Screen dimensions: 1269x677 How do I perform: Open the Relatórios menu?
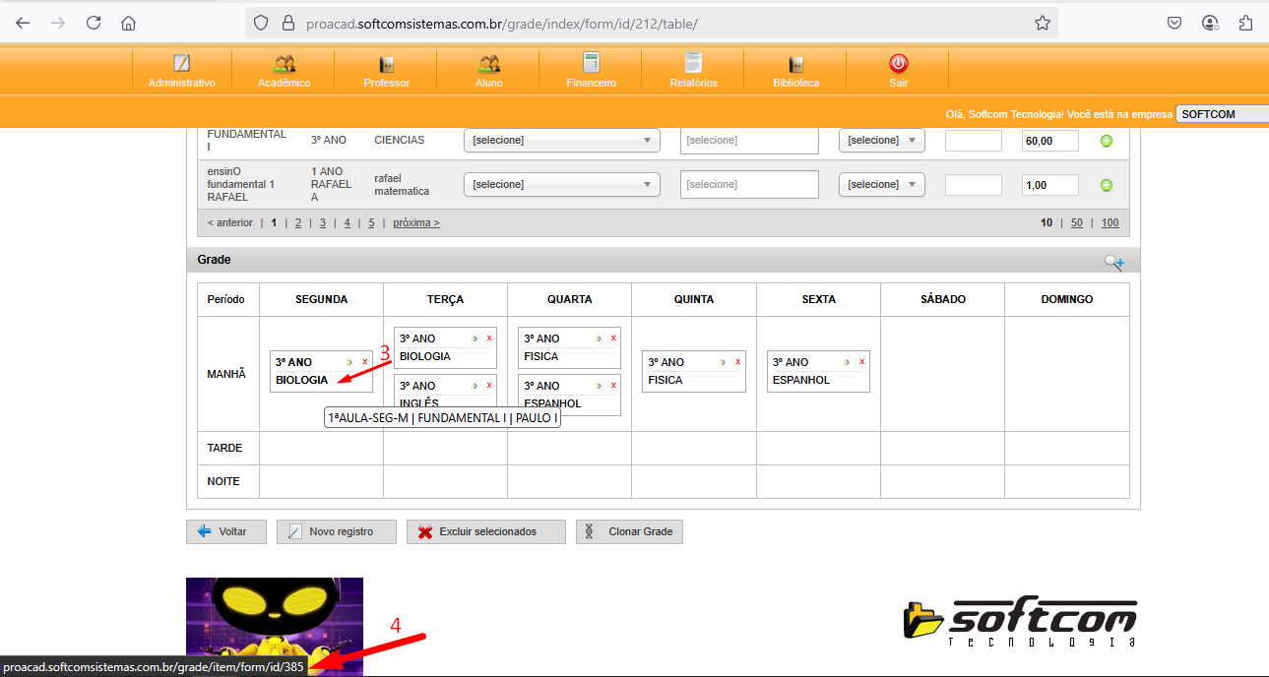693,71
